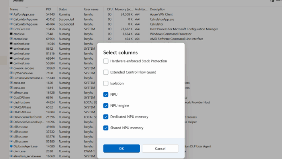The width and height of the screenshot is (282, 159).
Task: Sort by Architecture column header
Action: coord(141,9)
